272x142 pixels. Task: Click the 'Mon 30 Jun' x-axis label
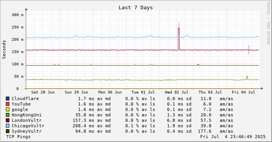point(110,92)
